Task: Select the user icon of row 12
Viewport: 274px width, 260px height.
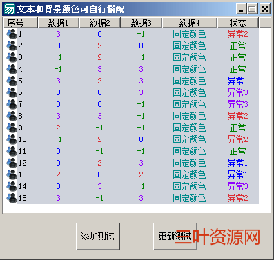Action: click(12, 163)
